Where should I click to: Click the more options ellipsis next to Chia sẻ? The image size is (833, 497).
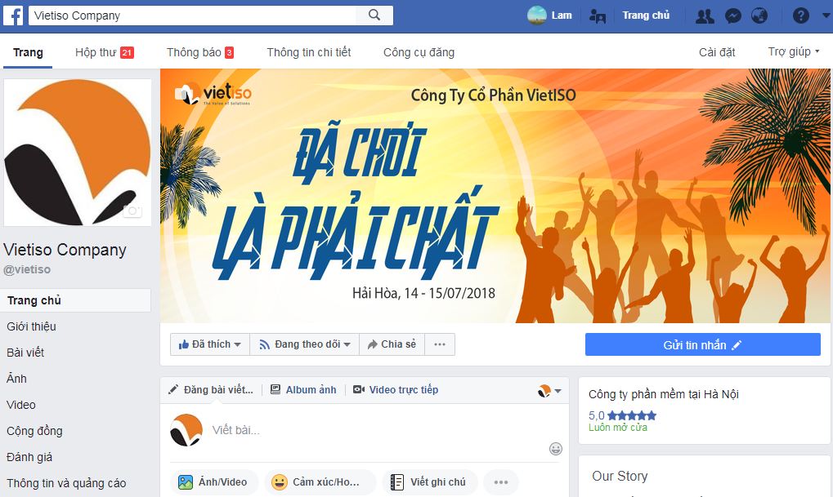coord(439,344)
